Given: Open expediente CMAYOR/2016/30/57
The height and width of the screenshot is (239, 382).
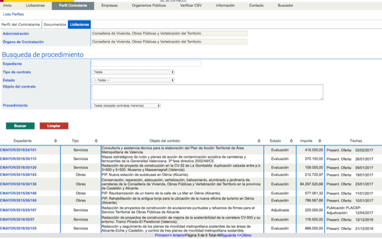Looking at the screenshot, I should point(17,220).
